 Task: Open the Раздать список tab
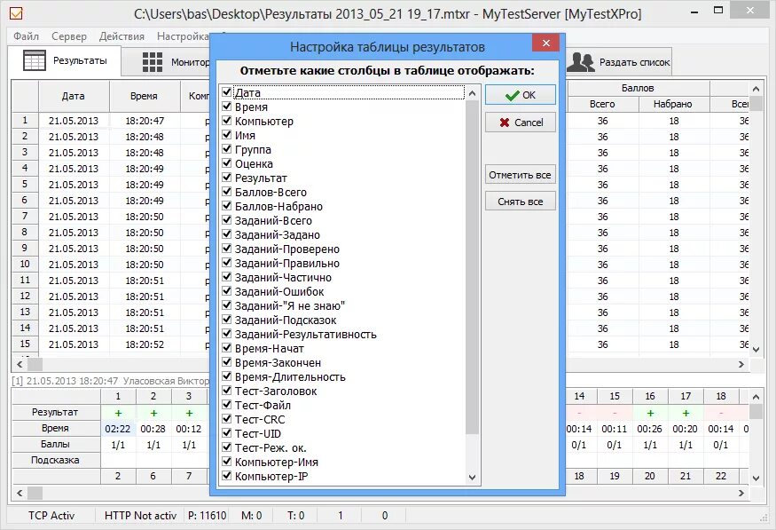pos(619,62)
